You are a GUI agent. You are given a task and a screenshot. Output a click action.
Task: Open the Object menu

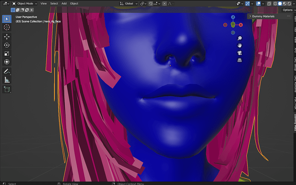74,3
